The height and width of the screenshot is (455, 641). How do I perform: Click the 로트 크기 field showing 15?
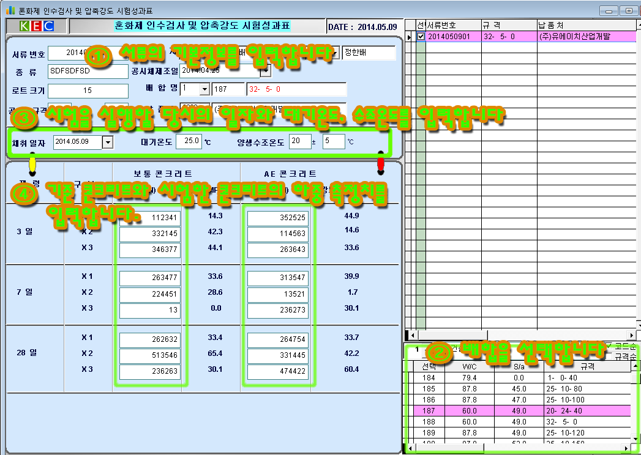88,91
